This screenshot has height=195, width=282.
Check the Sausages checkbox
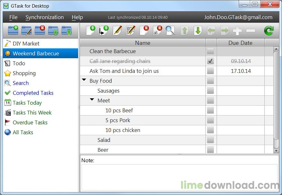tap(210, 91)
